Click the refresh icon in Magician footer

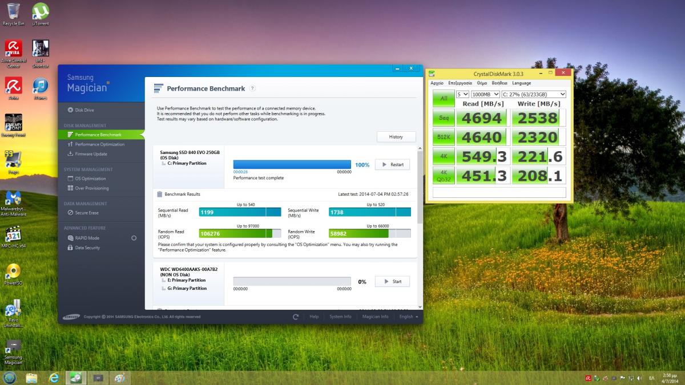(296, 317)
